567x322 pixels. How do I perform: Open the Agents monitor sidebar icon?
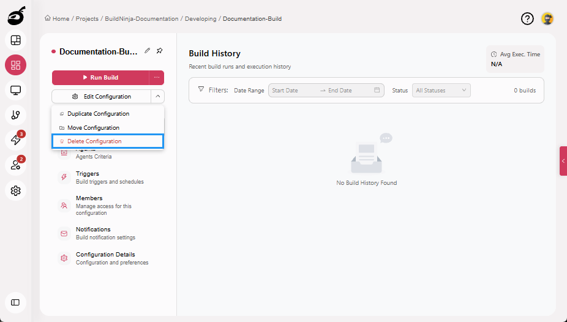click(15, 90)
